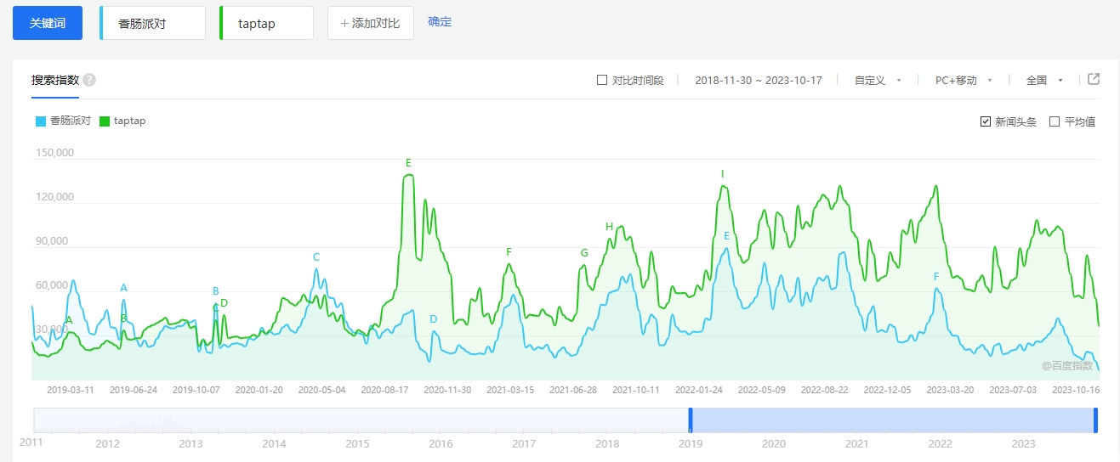Click the blue 关键词 button

point(48,23)
